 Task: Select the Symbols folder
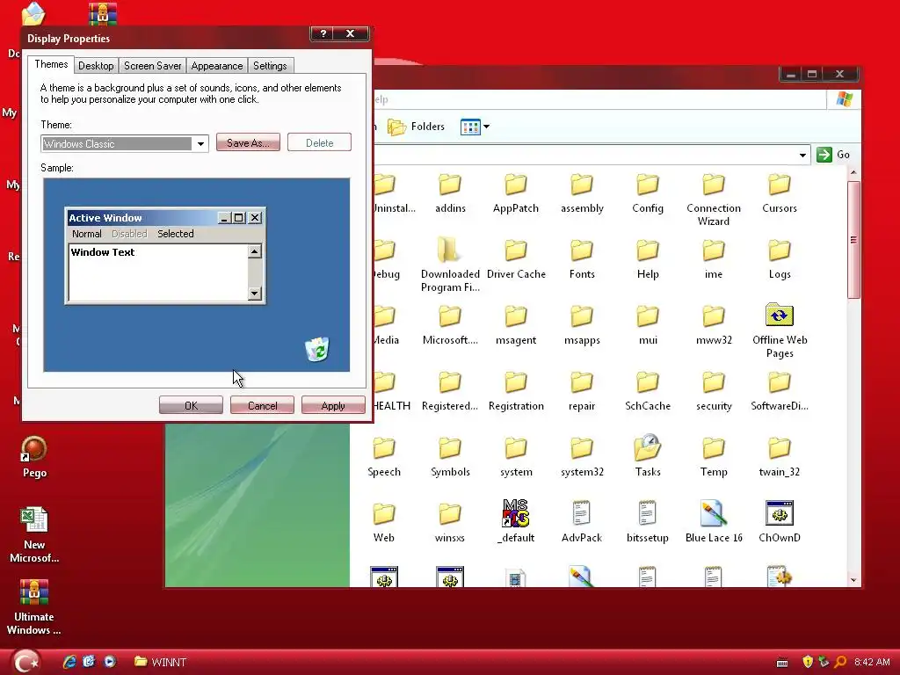point(450,457)
